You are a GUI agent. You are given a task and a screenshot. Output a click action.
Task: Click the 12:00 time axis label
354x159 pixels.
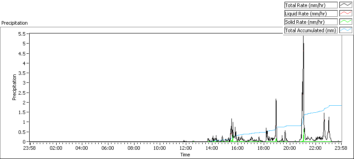coord(185,148)
